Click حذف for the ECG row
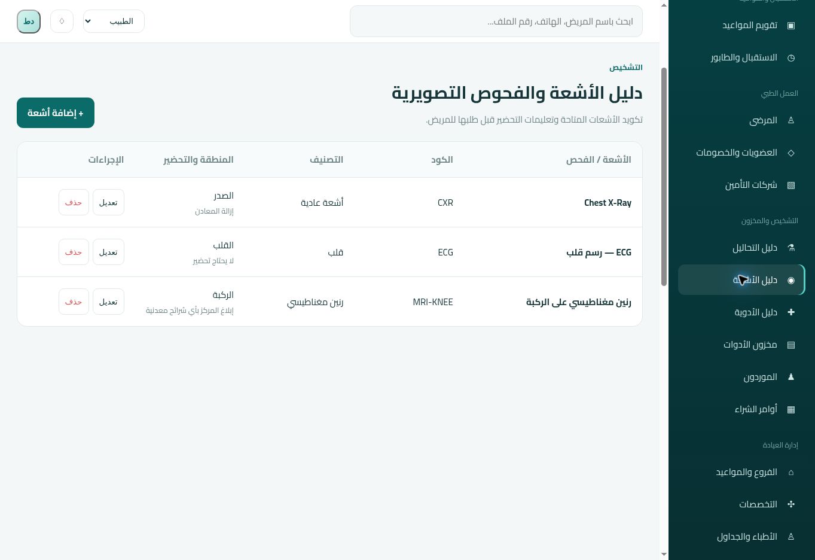 click(74, 252)
